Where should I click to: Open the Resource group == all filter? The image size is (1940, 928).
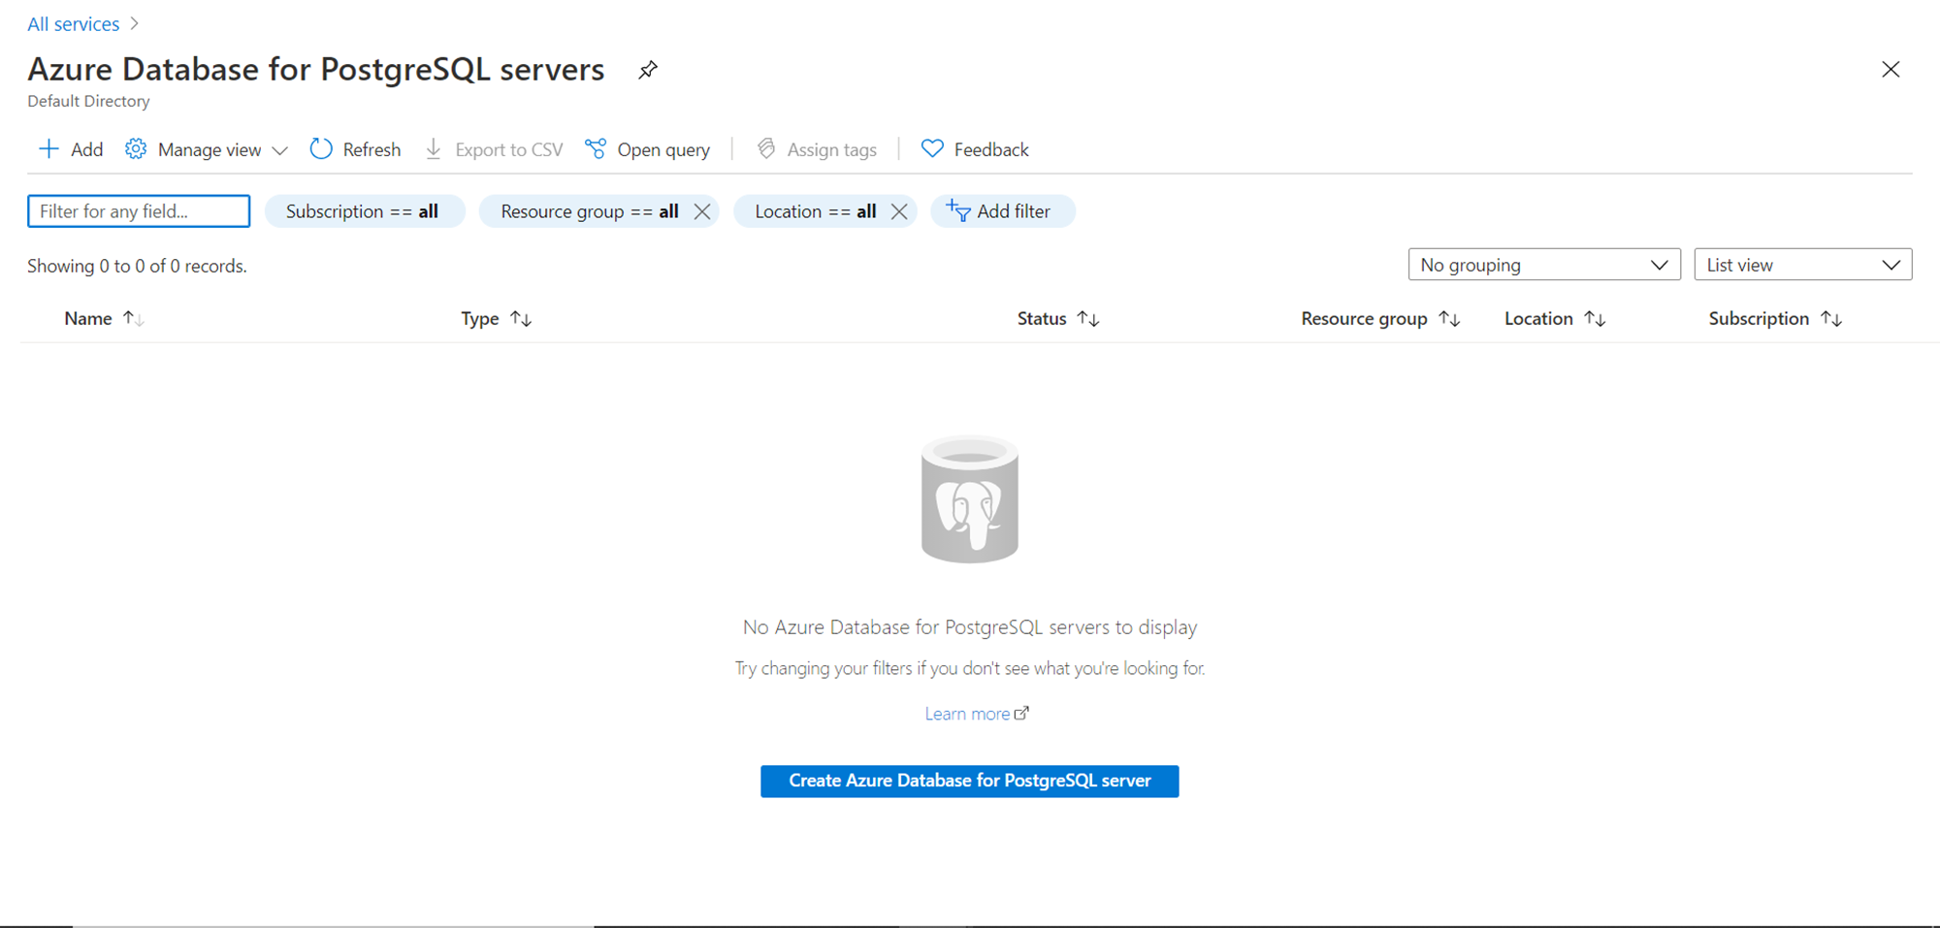(x=589, y=211)
